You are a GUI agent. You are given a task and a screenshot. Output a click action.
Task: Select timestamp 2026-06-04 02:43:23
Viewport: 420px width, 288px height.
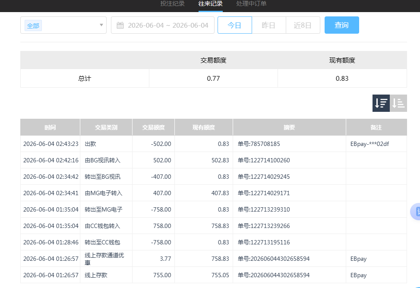(x=51, y=144)
